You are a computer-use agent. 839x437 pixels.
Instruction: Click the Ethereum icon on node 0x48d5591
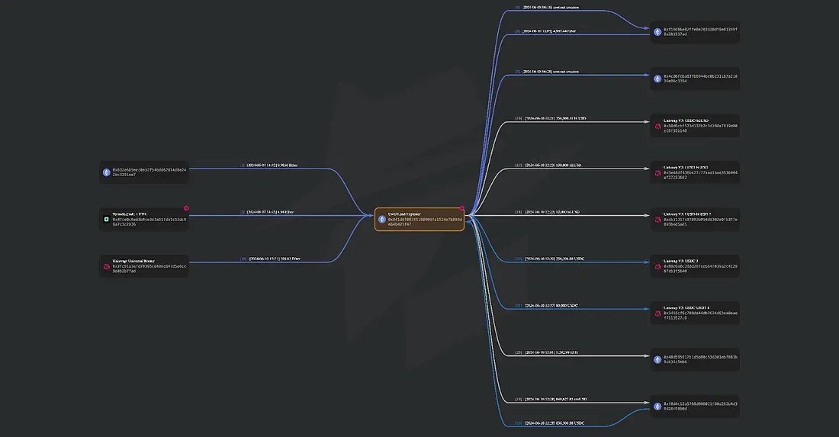657,359
